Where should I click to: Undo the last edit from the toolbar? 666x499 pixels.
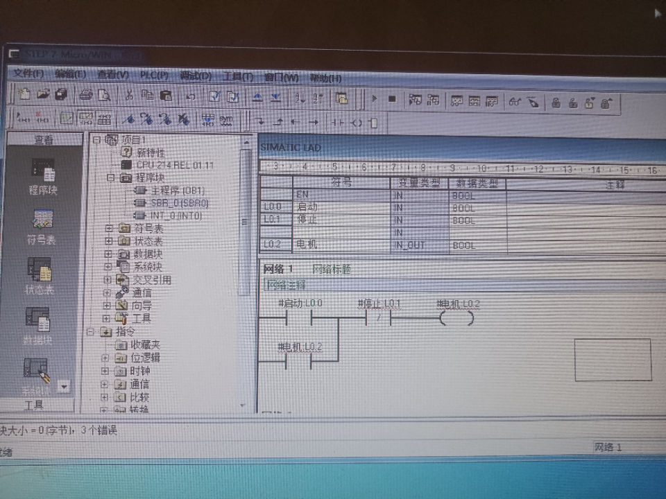pos(191,97)
